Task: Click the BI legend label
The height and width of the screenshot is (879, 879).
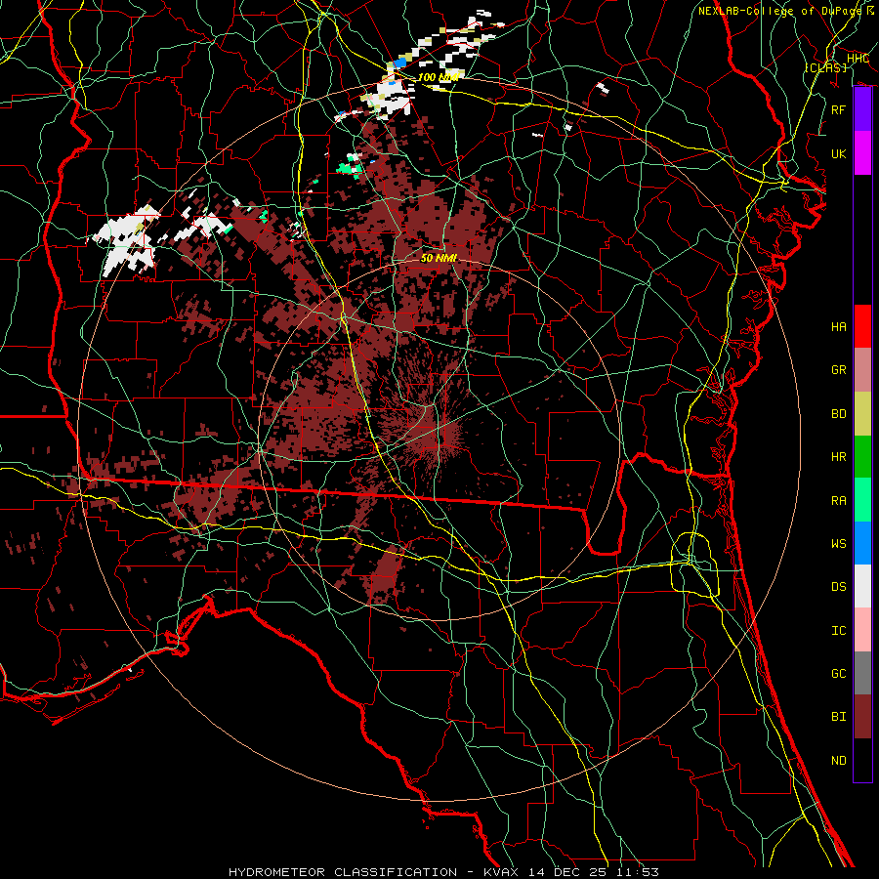Action: 839,717
